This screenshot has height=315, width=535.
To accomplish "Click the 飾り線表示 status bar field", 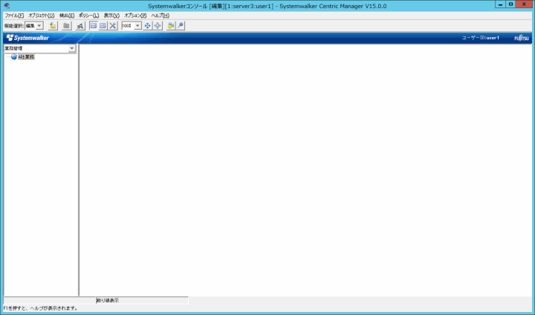I will pyautogui.click(x=142, y=300).
